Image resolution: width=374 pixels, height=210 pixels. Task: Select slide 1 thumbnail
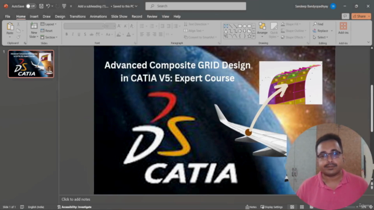coord(31,64)
